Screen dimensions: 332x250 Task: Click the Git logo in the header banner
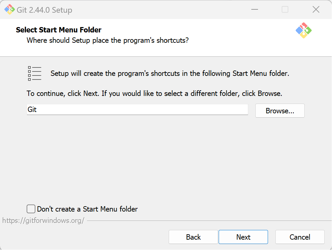[x=303, y=30]
